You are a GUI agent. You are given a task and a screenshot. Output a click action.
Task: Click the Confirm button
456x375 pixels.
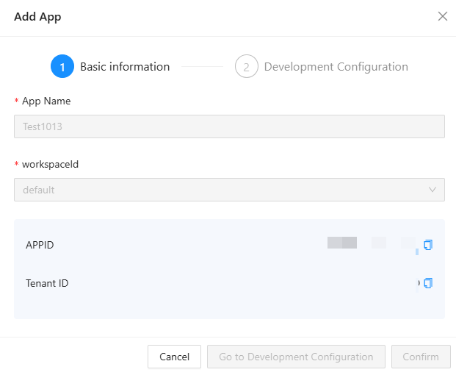point(421,357)
